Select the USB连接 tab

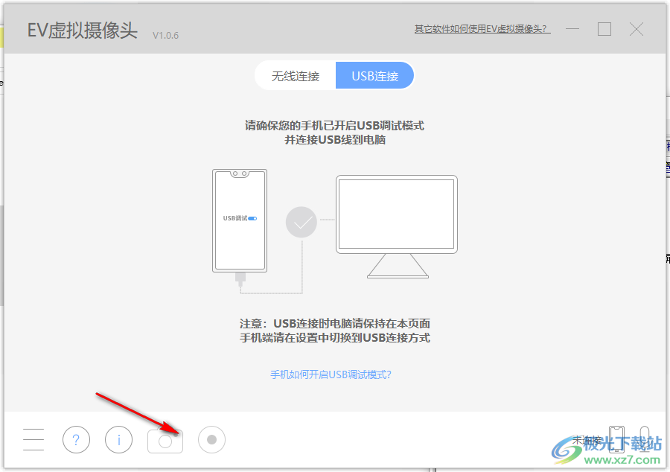click(374, 75)
